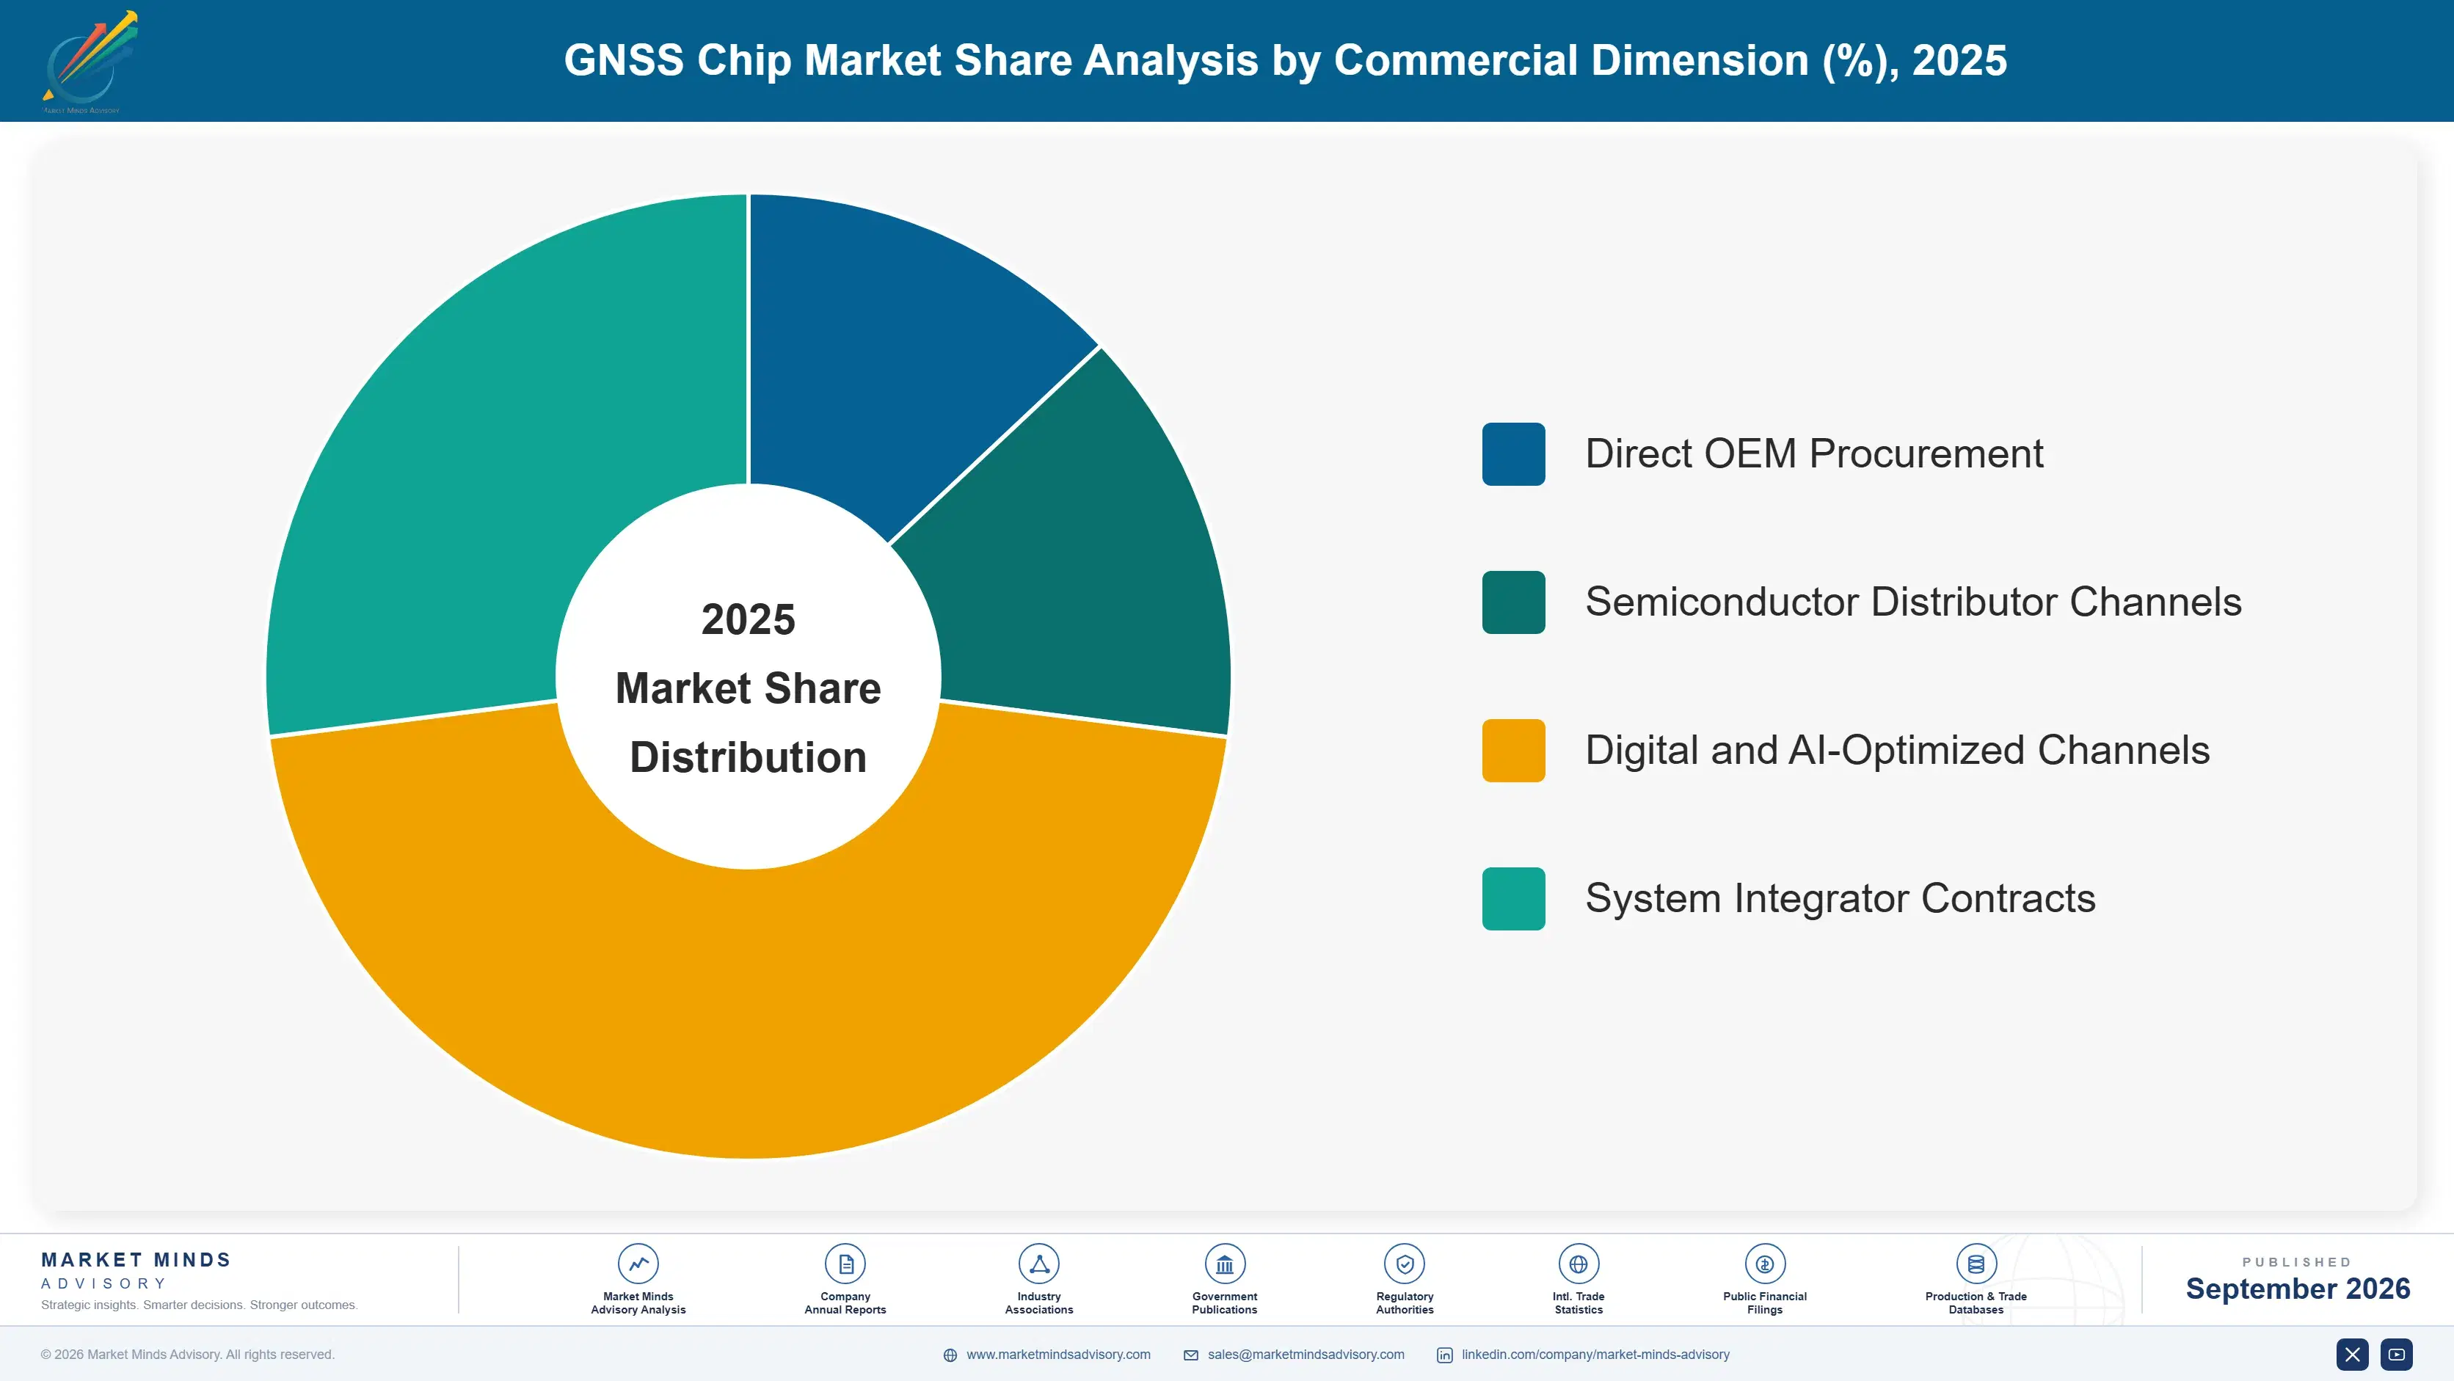Open the YouTube social icon
Image resolution: width=2454 pixels, height=1381 pixels.
coord(2396,1355)
